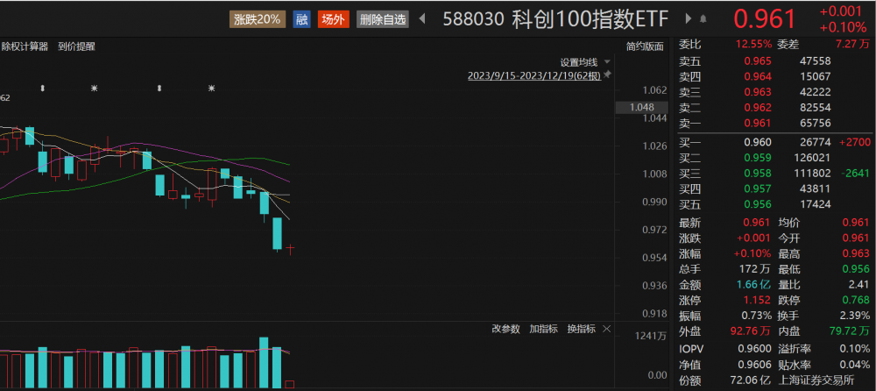
Task: Click the 卖一 ask price 0.961
Action: [x=757, y=124]
